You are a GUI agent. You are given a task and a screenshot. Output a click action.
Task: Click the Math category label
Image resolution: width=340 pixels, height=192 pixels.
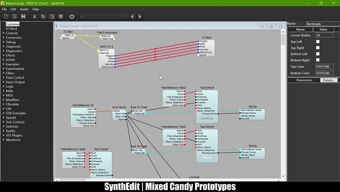click(9, 91)
